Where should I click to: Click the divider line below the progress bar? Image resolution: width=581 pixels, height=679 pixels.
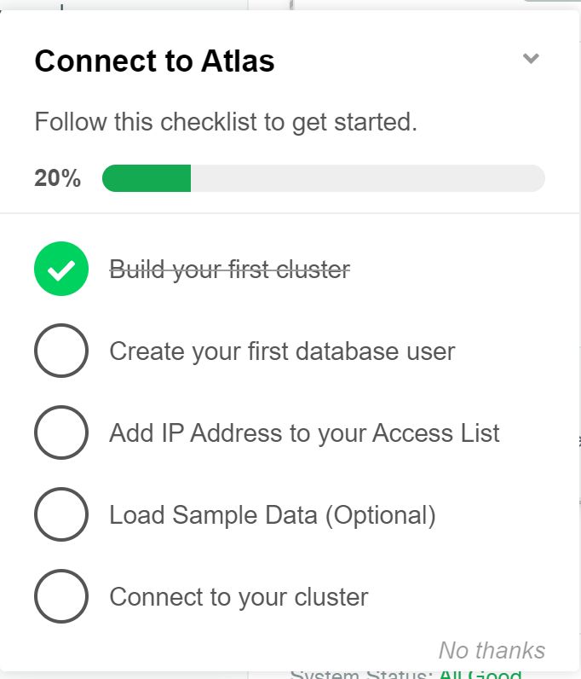pos(290,213)
